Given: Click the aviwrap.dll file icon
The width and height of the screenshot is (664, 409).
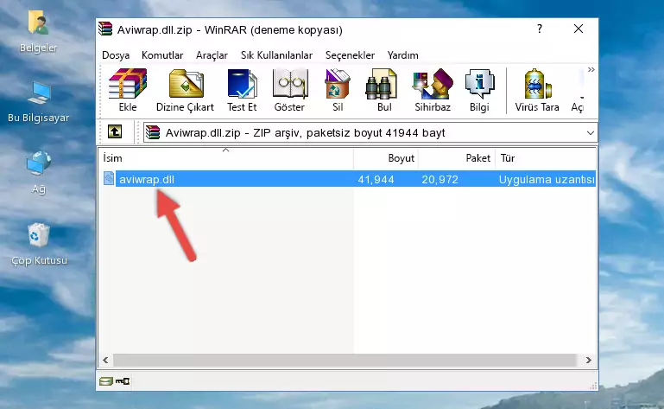Looking at the screenshot, I should click(109, 179).
